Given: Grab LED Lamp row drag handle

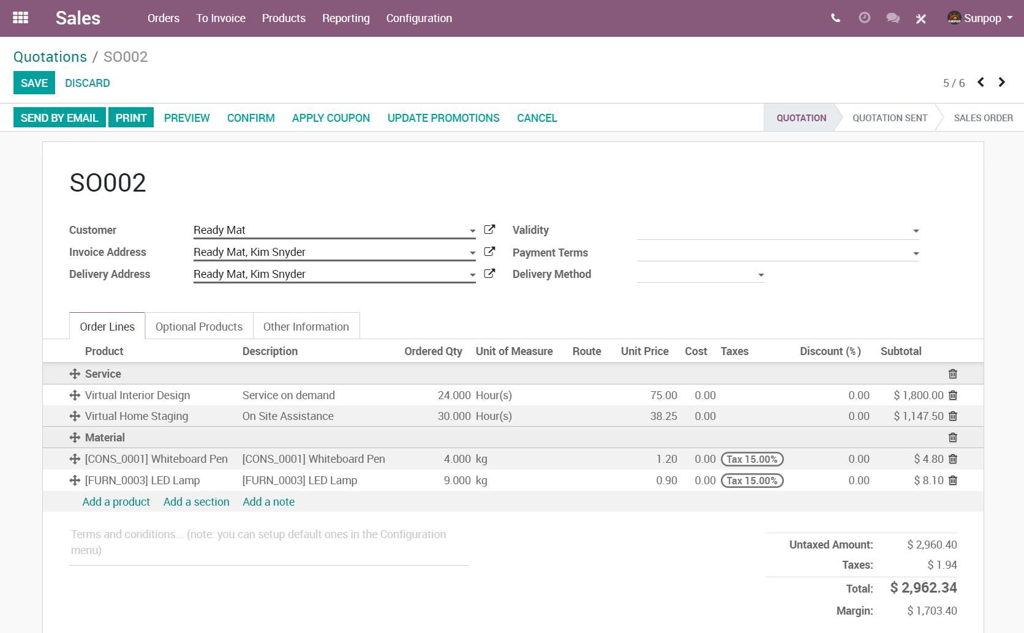Looking at the screenshot, I should coord(75,481).
